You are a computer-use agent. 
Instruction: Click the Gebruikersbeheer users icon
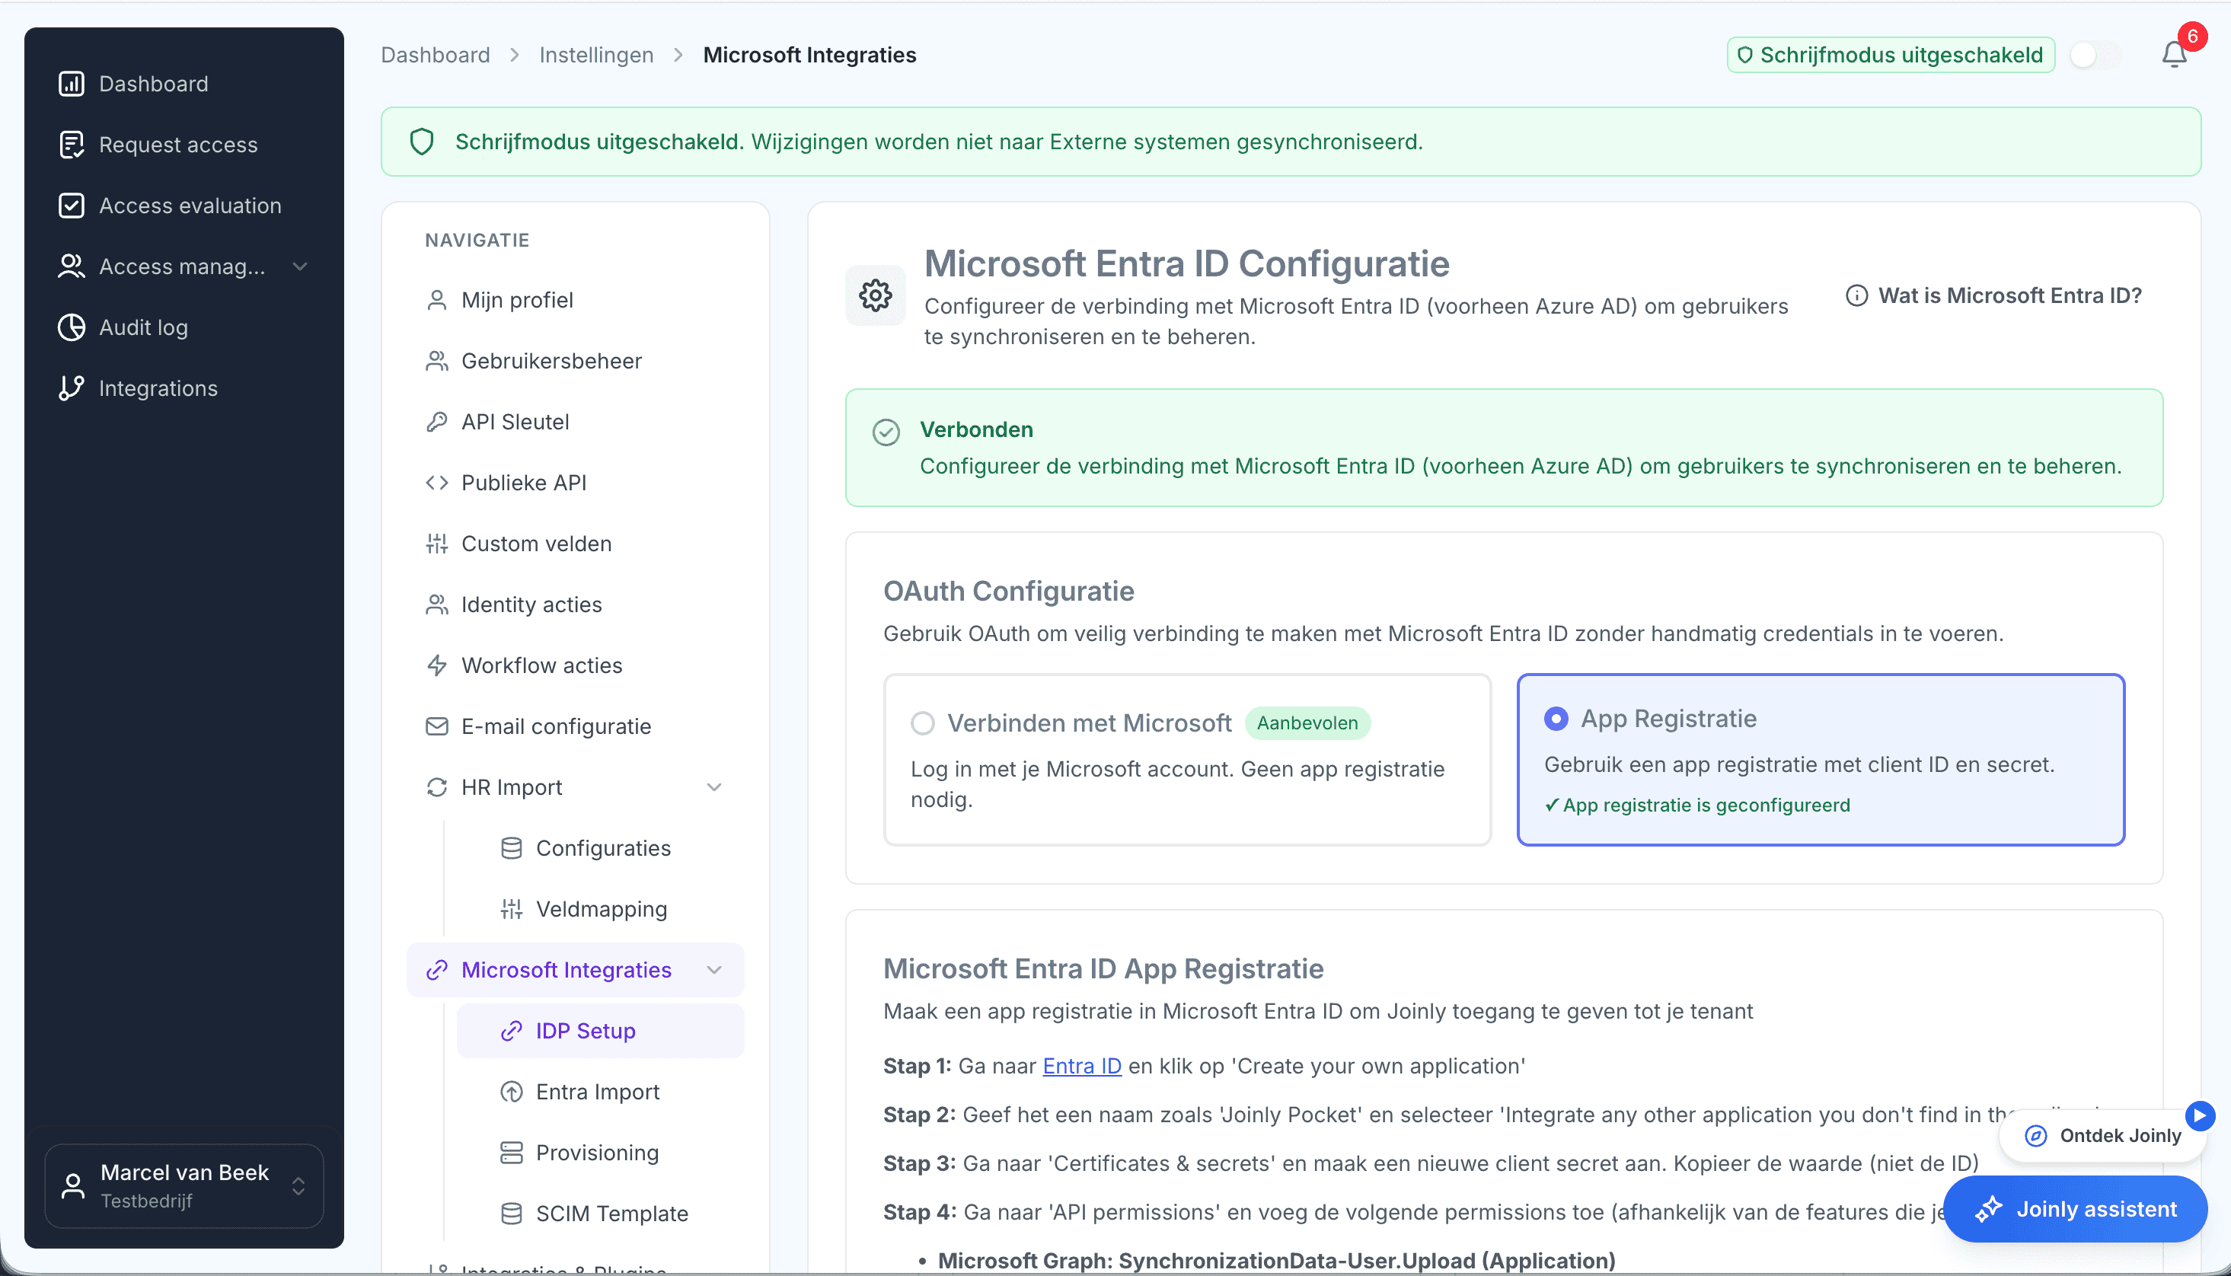pos(436,361)
